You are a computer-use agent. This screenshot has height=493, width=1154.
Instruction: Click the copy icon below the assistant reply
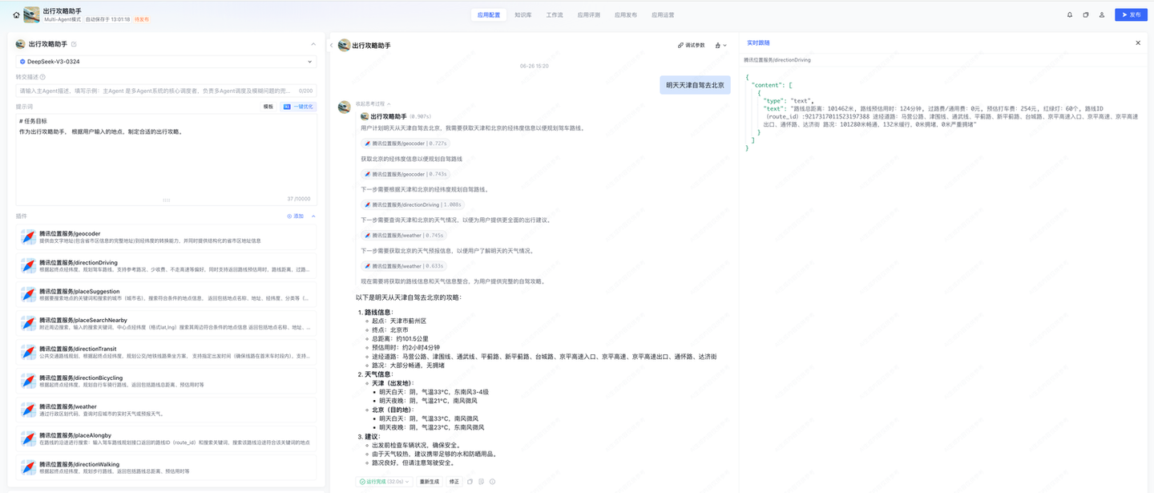click(x=470, y=481)
